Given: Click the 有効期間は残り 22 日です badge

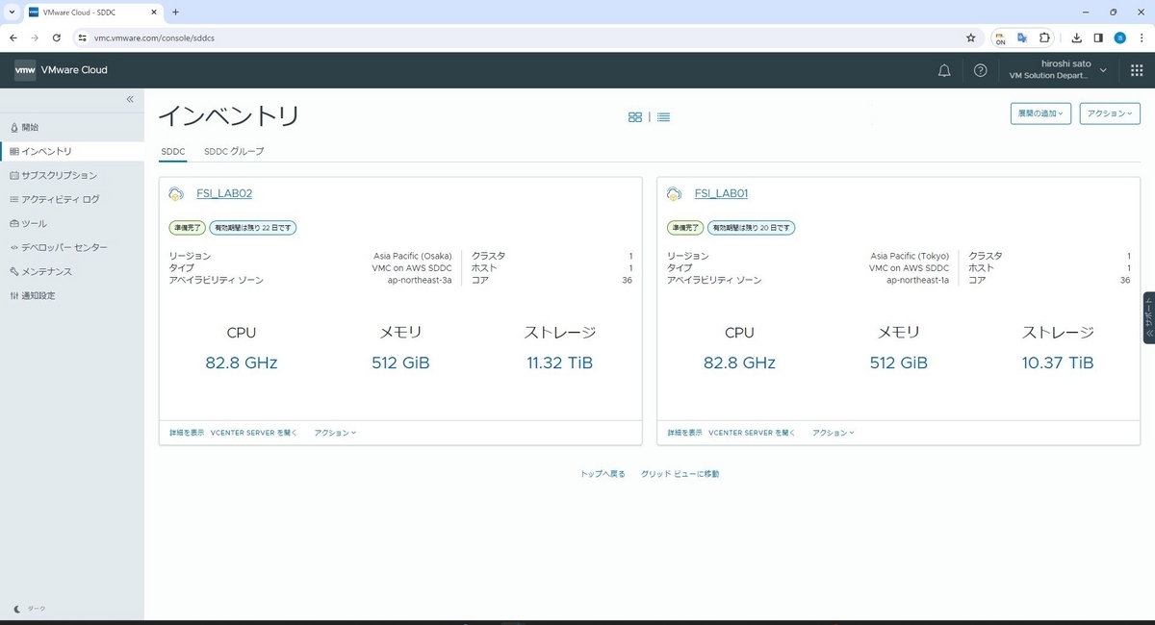Looking at the screenshot, I should (253, 228).
